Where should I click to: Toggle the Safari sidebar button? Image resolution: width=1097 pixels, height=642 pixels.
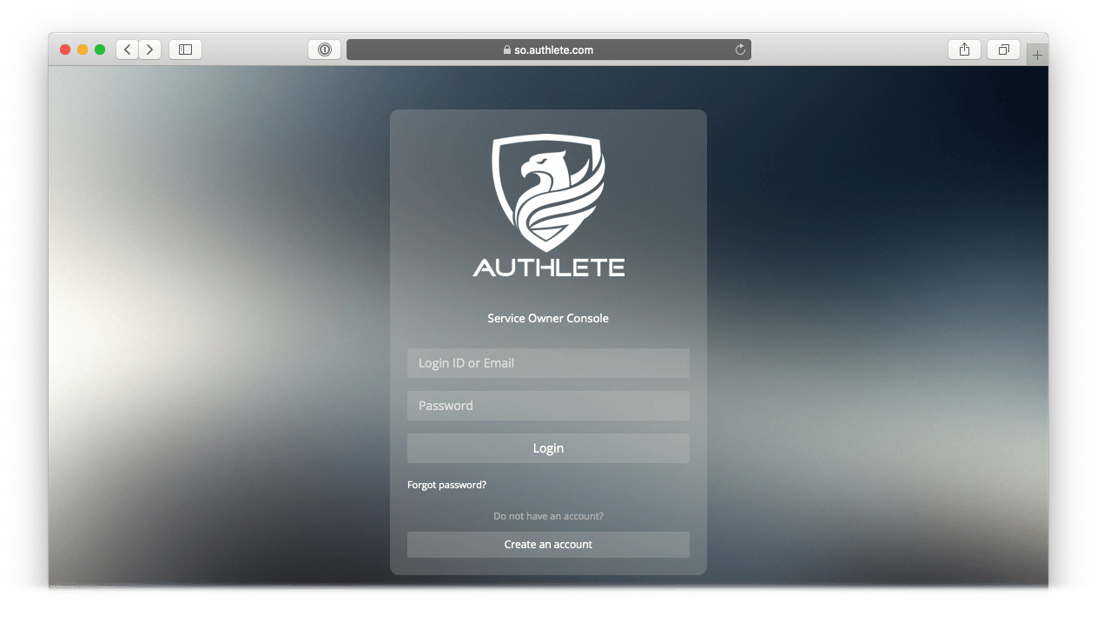pyautogui.click(x=185, y=50)
